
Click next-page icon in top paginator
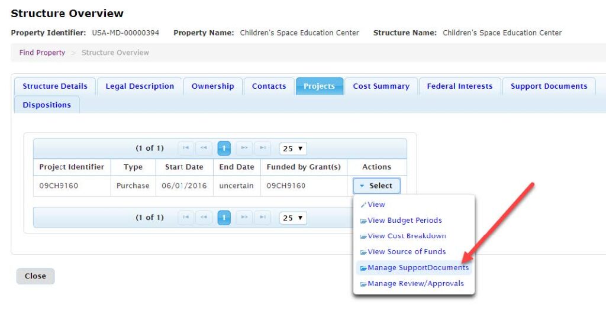244,148
